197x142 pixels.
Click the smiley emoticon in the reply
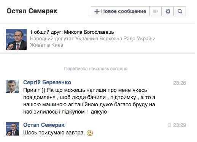coord(90,133)
